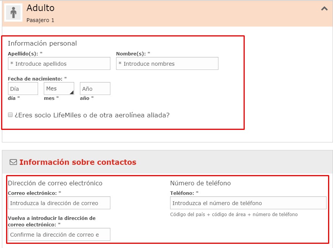Click the adult passenger person icon
Viewport: 333px width, 248px height.
(x=13, y=13)
